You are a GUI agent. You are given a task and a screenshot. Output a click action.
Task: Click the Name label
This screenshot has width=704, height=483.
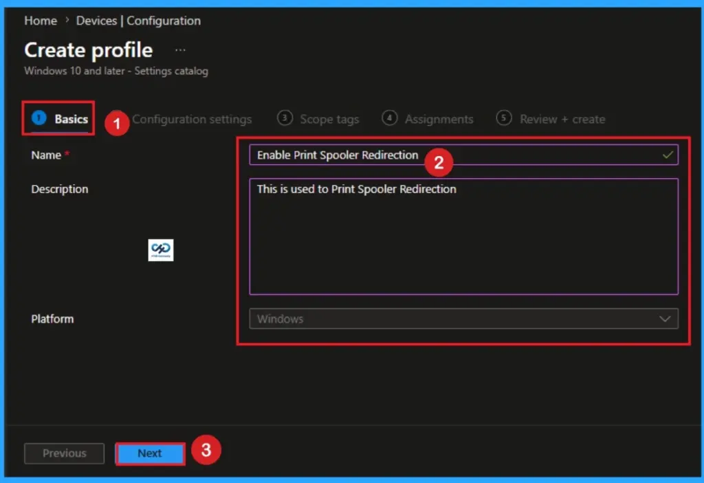[46, 155]
